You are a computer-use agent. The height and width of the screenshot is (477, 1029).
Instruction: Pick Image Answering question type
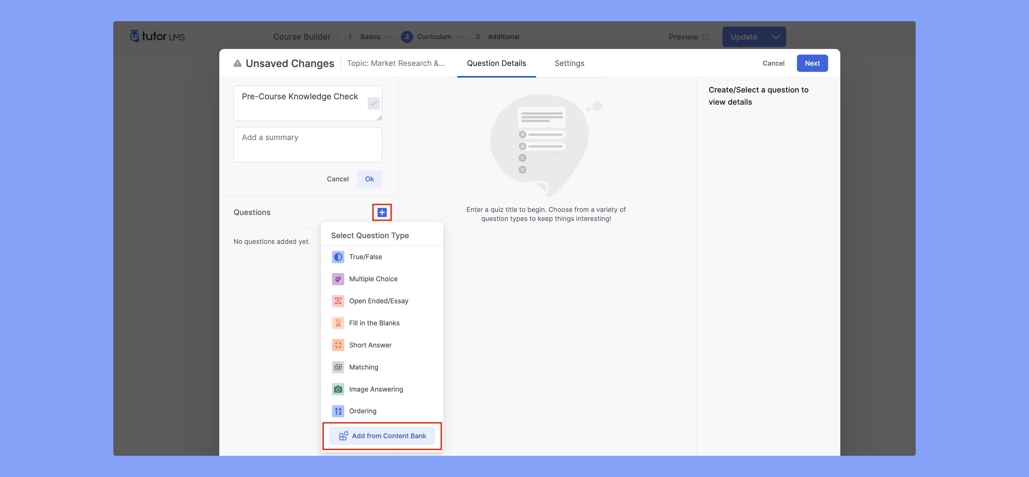(382, 389)
